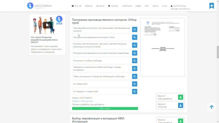Upload to Версия 5 with green button
The height and width of the screenshot is (123, 219).
coord(180,97)
